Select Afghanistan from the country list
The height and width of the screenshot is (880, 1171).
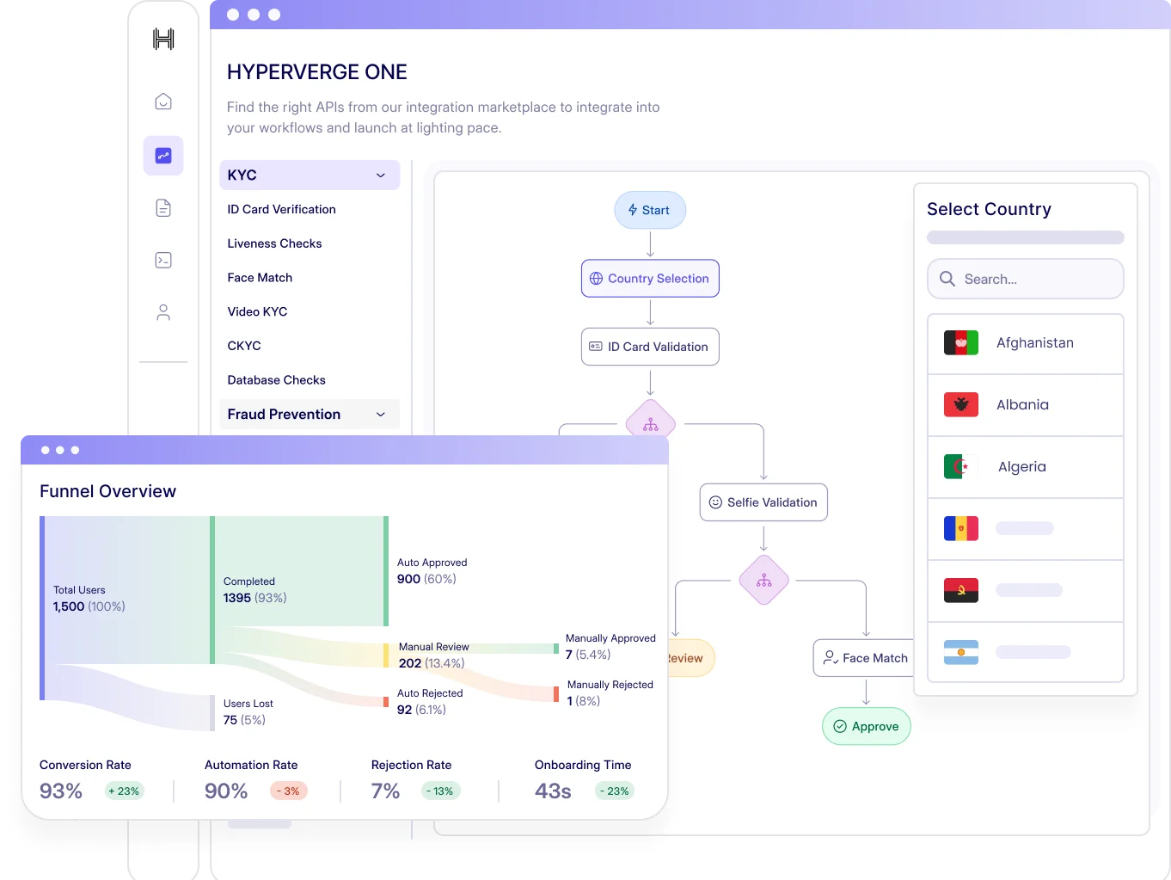click(1026, 343)
